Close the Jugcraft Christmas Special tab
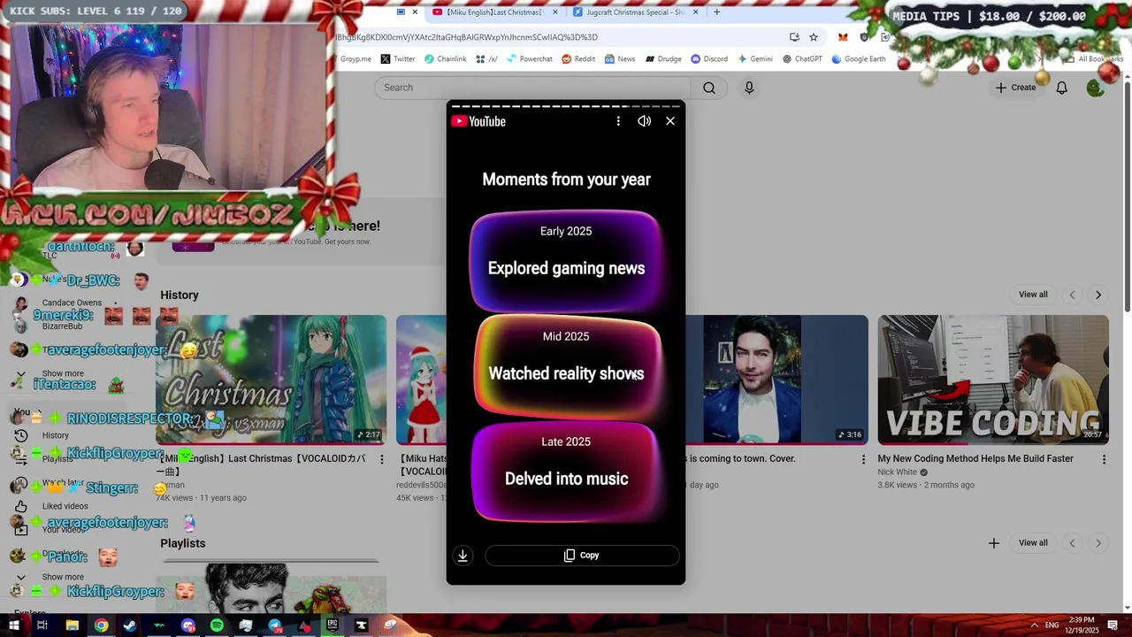The image size is (1132, 637). pyautogui.click(x=696, y=12)
